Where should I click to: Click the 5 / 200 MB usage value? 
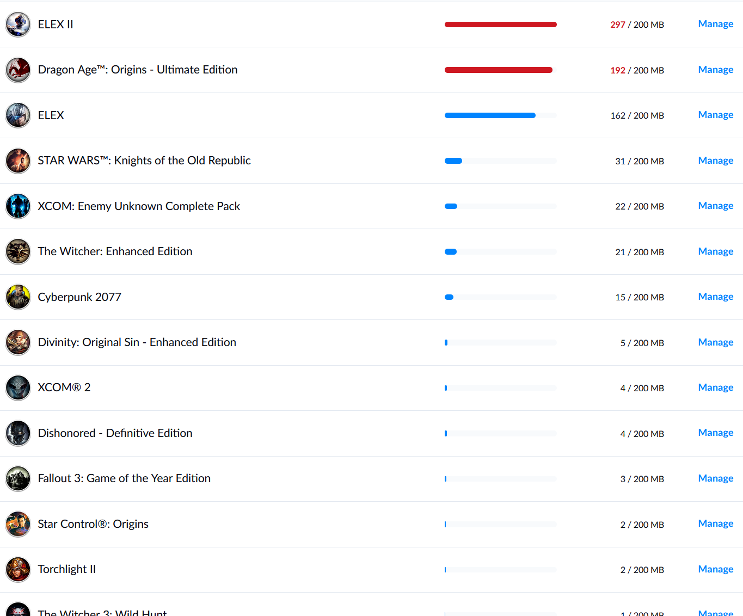(x=642, y=343)
